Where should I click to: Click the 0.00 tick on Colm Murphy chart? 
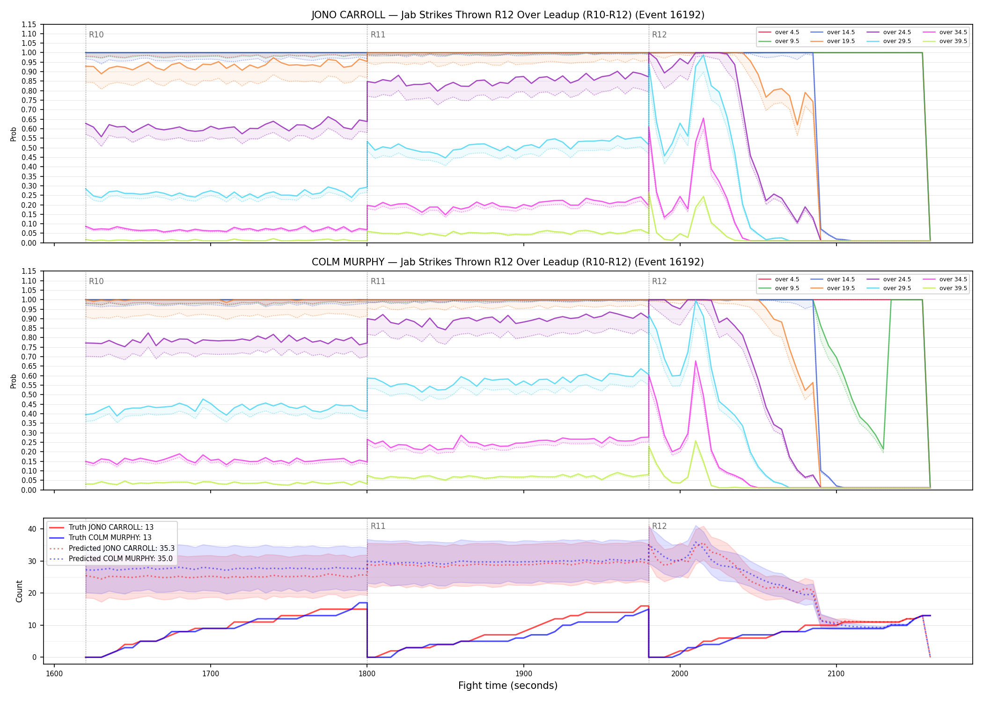[29, 490]
